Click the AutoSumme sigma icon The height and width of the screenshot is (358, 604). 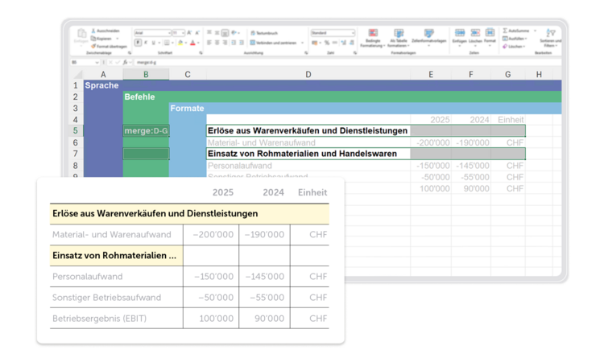pyautogui.click(x=506, y=31)
